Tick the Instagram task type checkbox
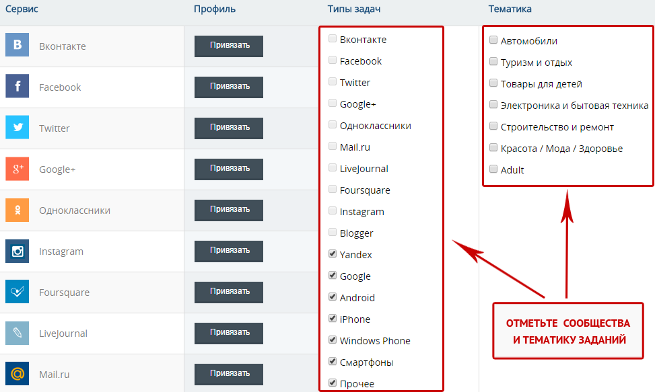Screen dimensions: 655x392 point(333,210)
